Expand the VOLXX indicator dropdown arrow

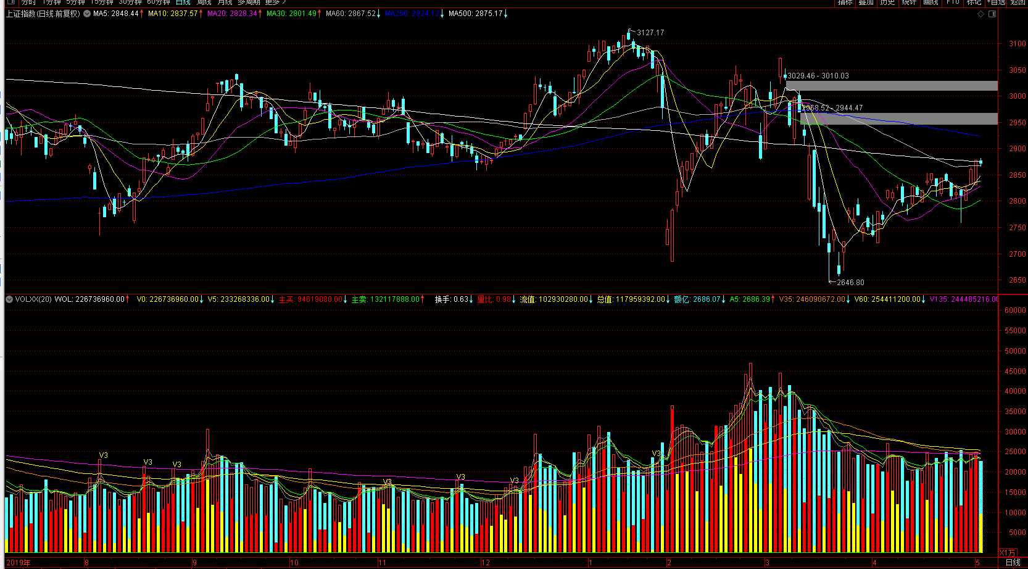coord(9,299)
